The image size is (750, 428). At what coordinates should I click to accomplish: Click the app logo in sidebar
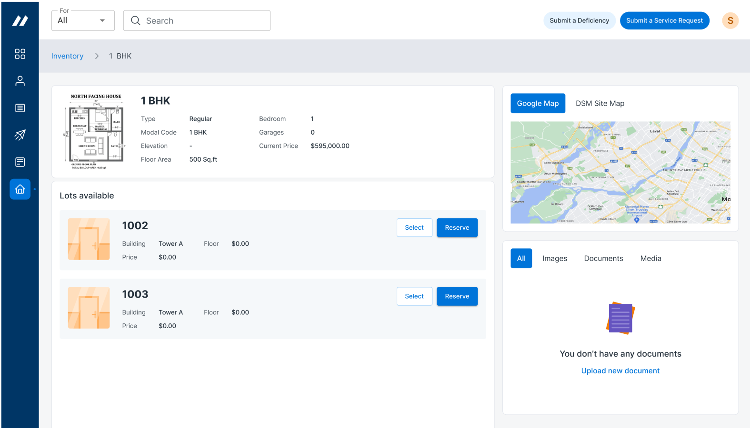pyautogui.click(x=20, y=20)
